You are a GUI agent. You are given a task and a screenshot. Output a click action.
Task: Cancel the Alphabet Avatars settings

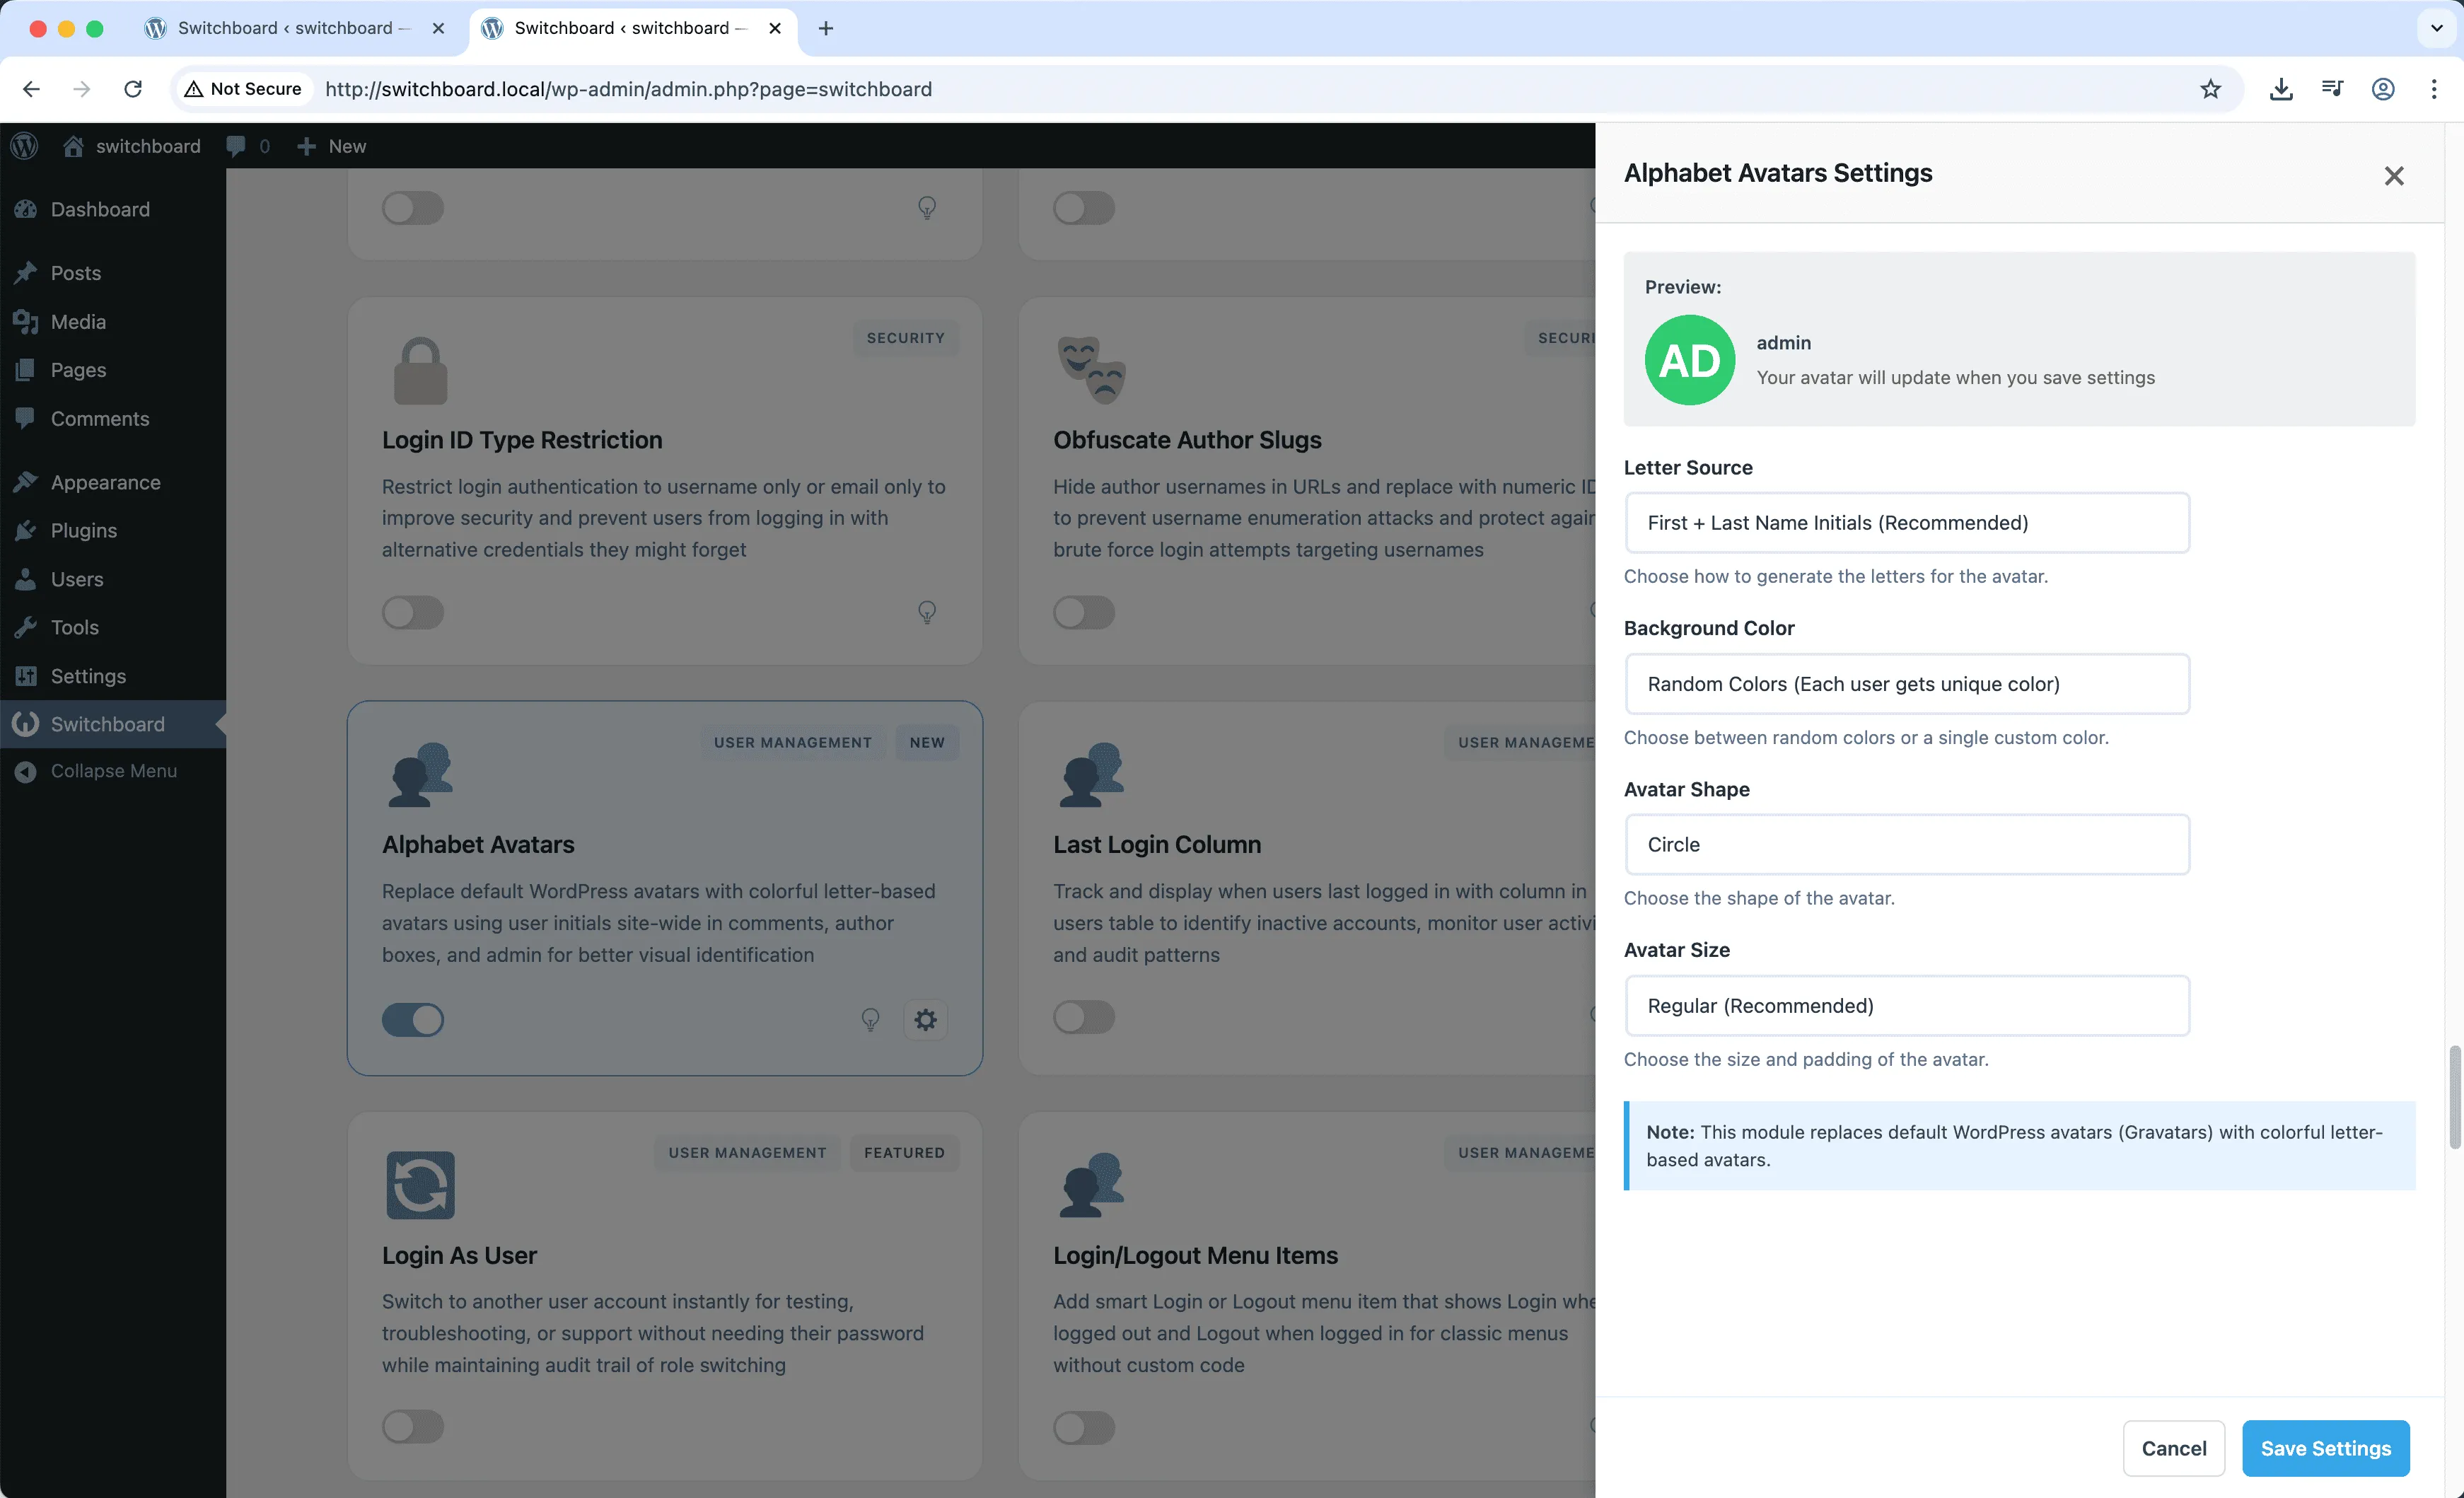tap(2174, 1448)
